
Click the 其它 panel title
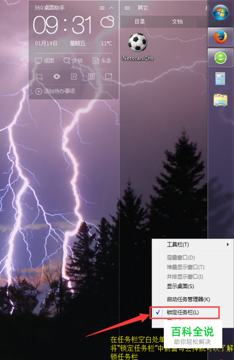click(143, 8)
